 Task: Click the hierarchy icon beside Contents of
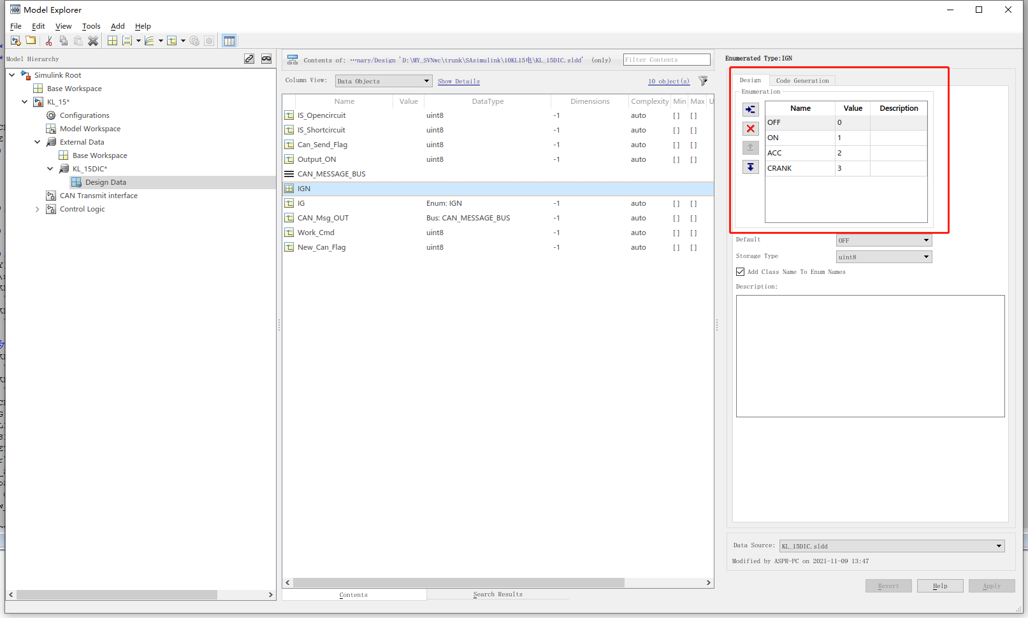point(293,60)
